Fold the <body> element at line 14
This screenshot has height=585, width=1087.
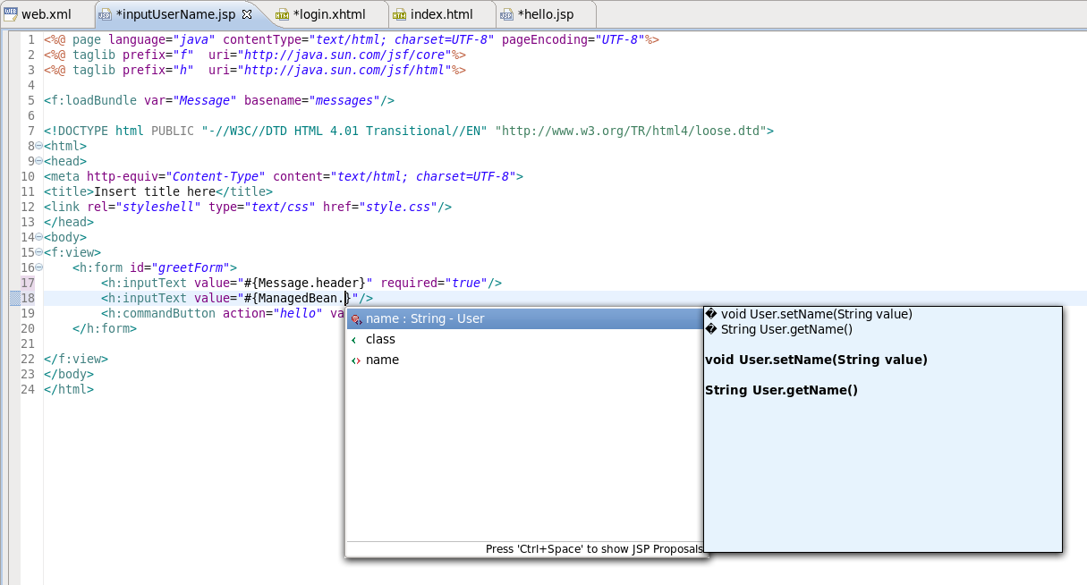tap(38, 238)
